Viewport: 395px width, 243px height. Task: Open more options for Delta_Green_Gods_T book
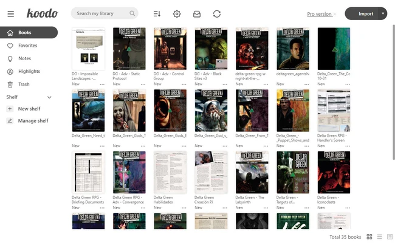click(x=143, y=146)
